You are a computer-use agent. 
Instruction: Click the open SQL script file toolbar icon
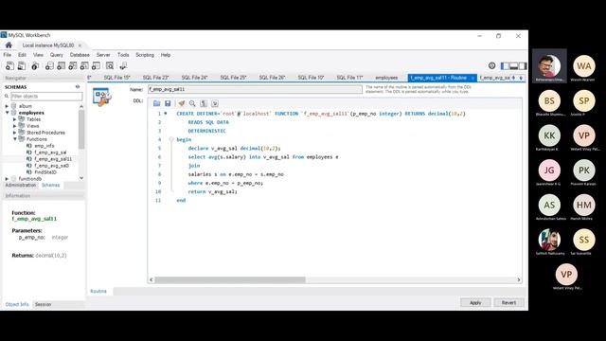click(22, 66)
